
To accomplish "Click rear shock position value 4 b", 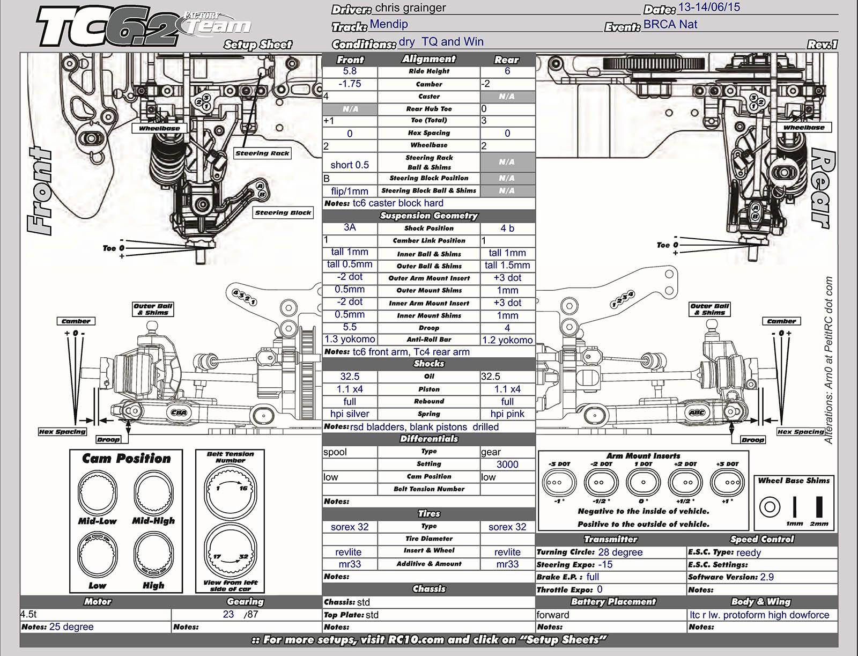I will (507, 228).
